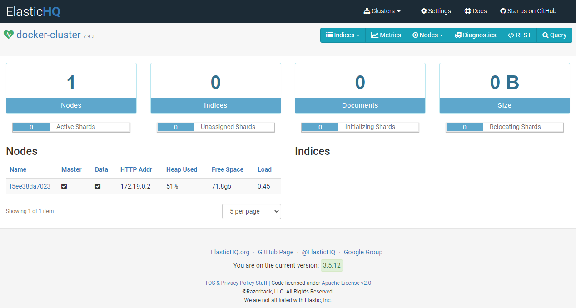Viewport: 576px width, 308px height.
Task: Click the heartbeat cluster health icon
Action: click(x=9, y=35)
